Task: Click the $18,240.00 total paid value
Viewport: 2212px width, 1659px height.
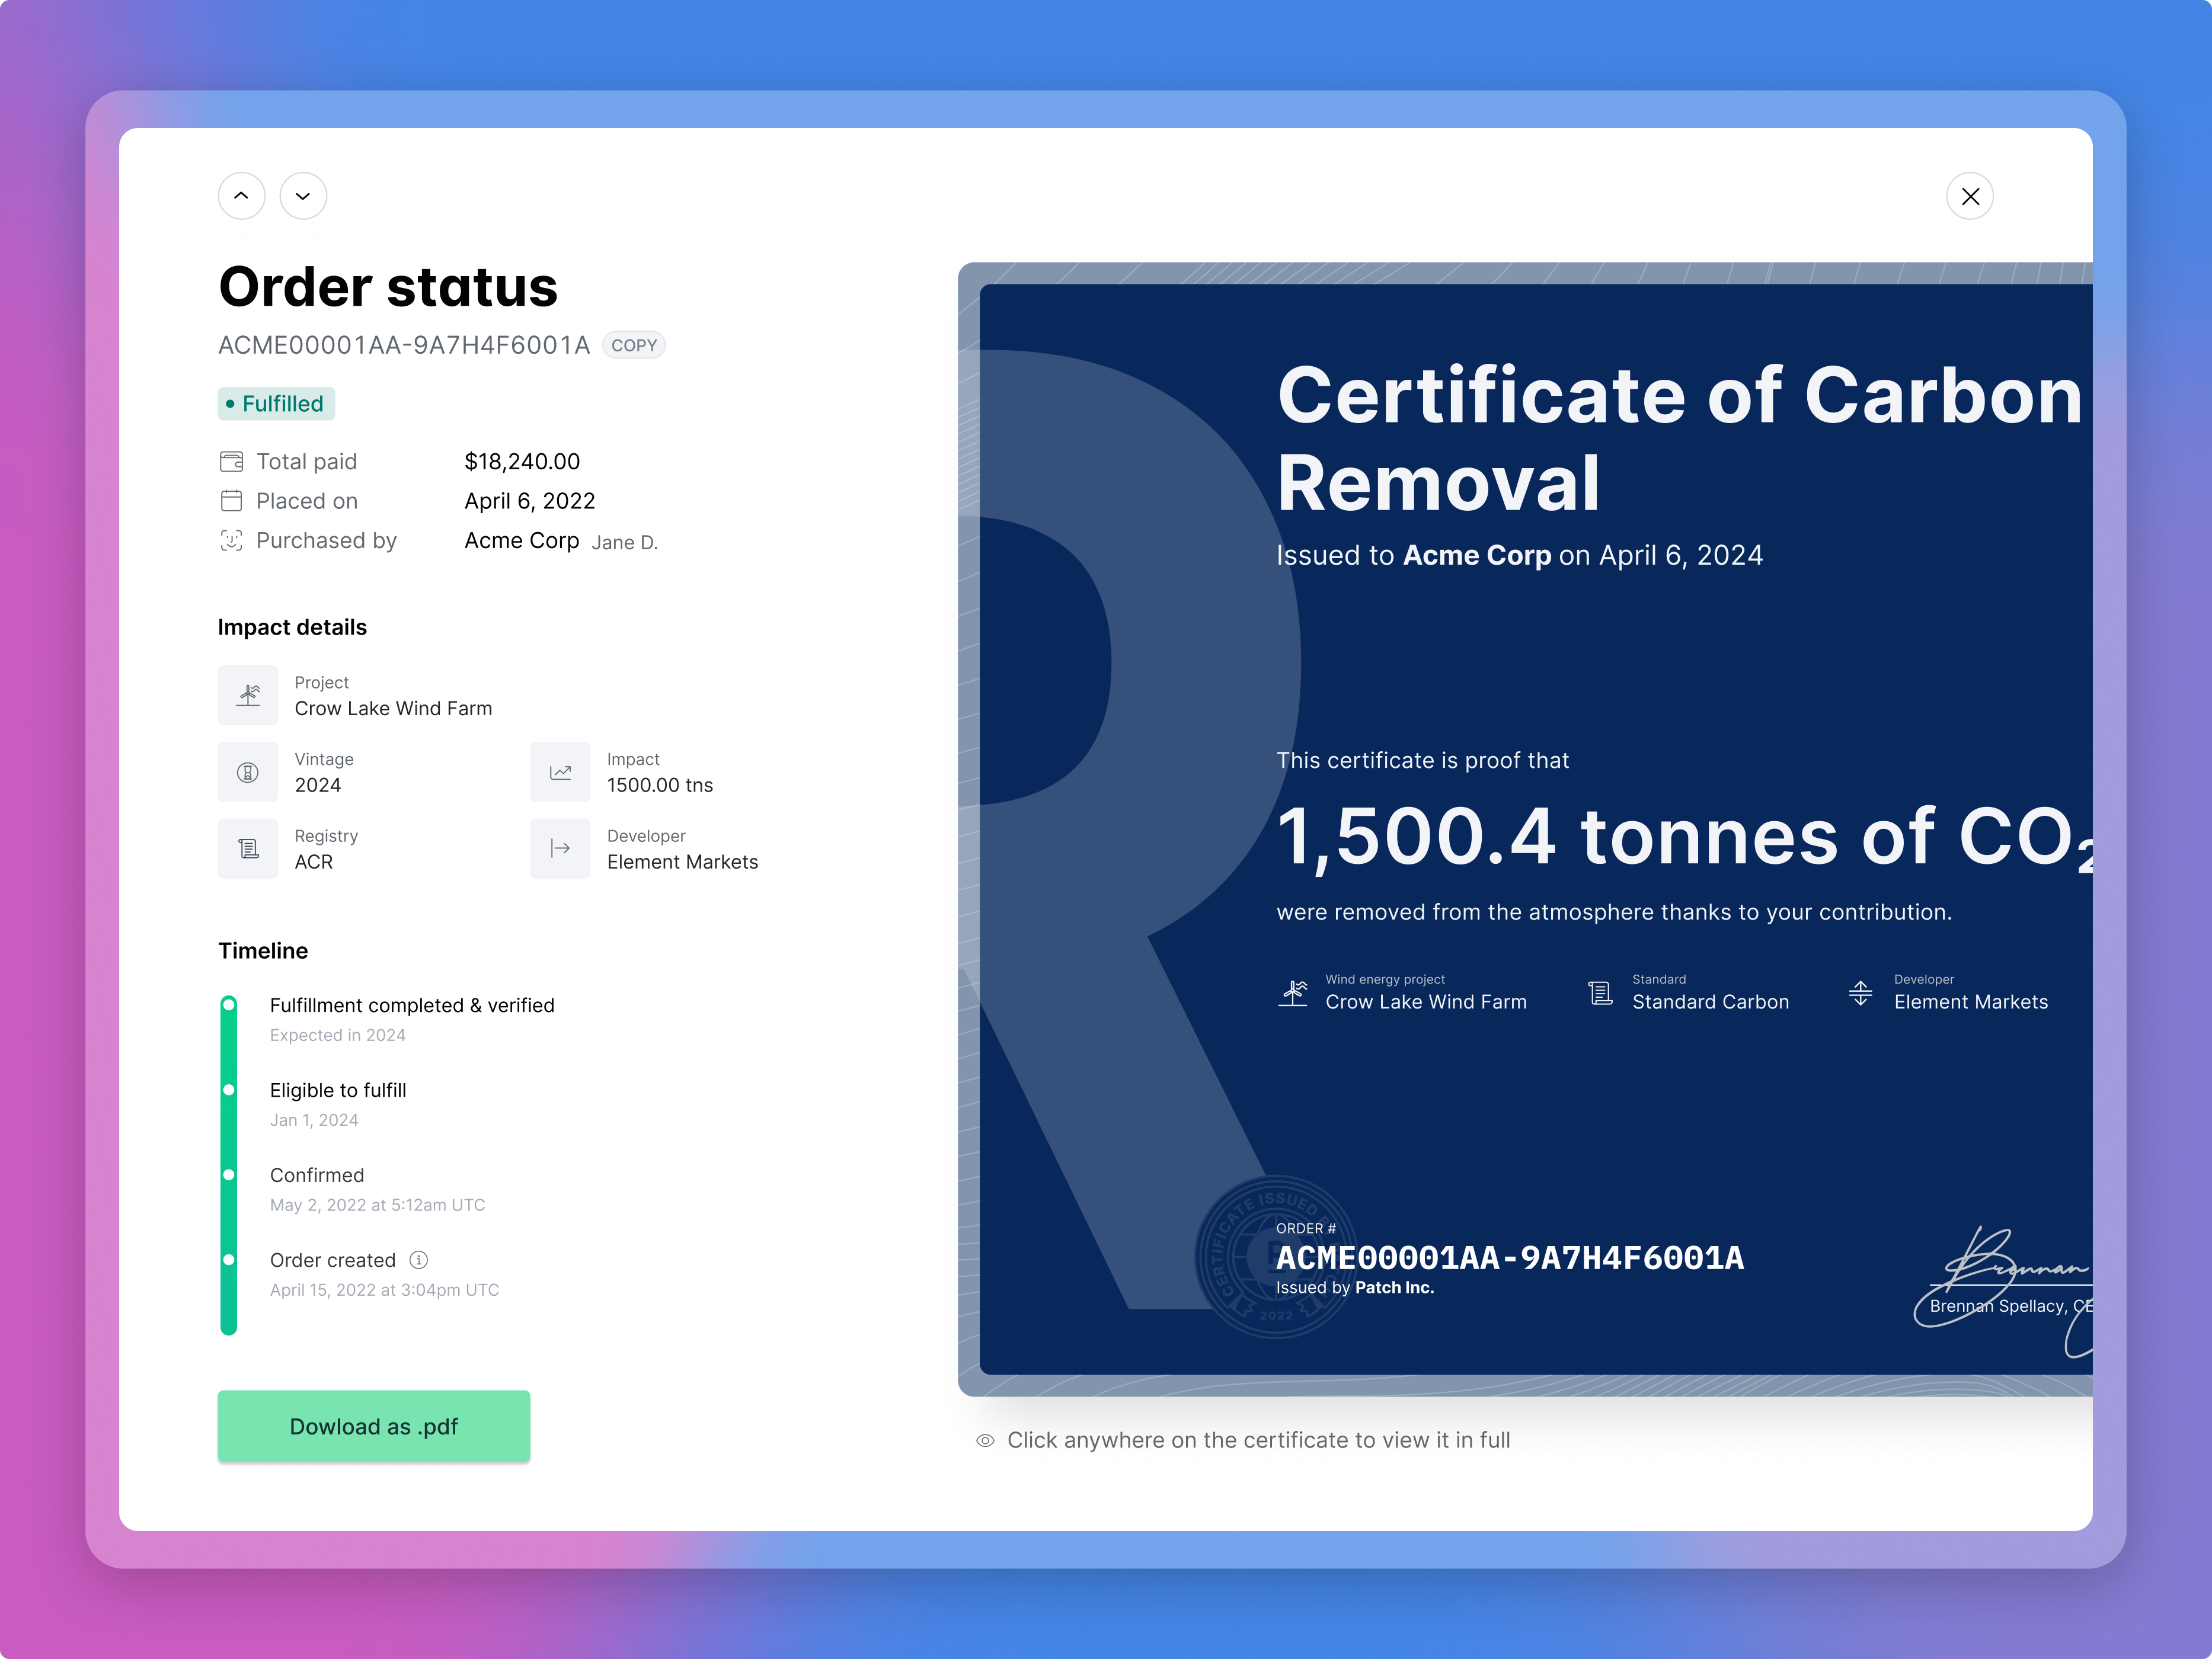Action: pos(522,462)
